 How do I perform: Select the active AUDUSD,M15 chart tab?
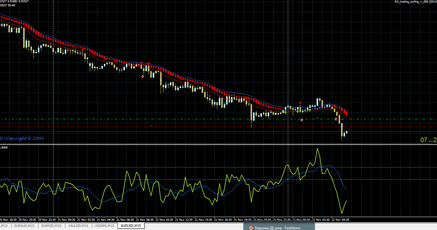tap(131, 226)
